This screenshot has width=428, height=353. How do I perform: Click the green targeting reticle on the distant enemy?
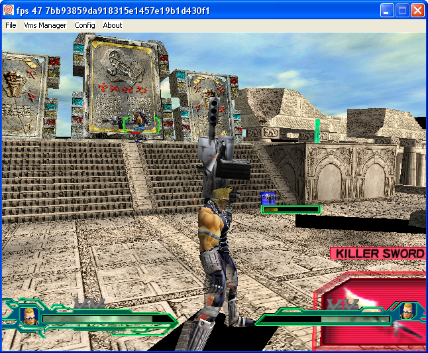coord(141,123)
